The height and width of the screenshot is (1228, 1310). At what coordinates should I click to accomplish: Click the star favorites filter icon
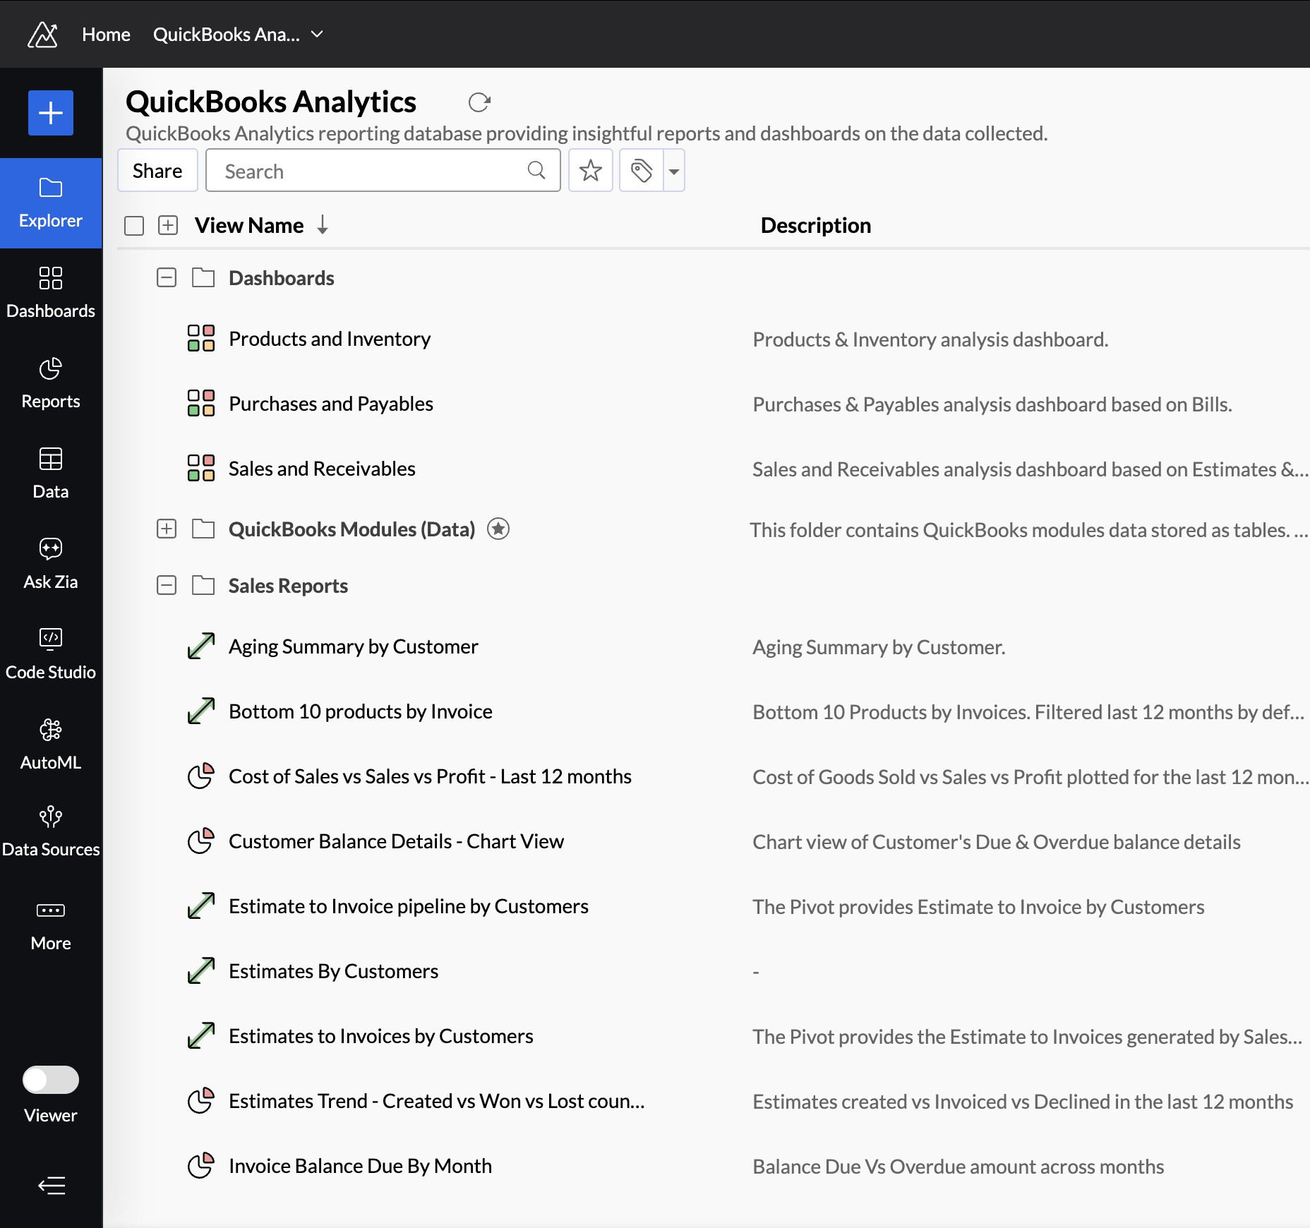591,170
